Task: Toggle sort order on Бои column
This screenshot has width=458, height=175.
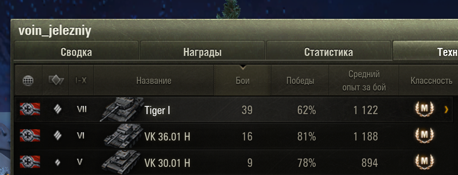Action: [242, 80]
